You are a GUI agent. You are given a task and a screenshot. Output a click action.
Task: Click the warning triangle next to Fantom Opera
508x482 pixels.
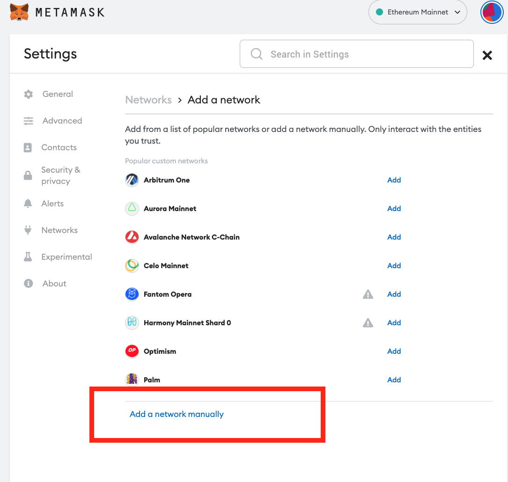coord(368,294)
